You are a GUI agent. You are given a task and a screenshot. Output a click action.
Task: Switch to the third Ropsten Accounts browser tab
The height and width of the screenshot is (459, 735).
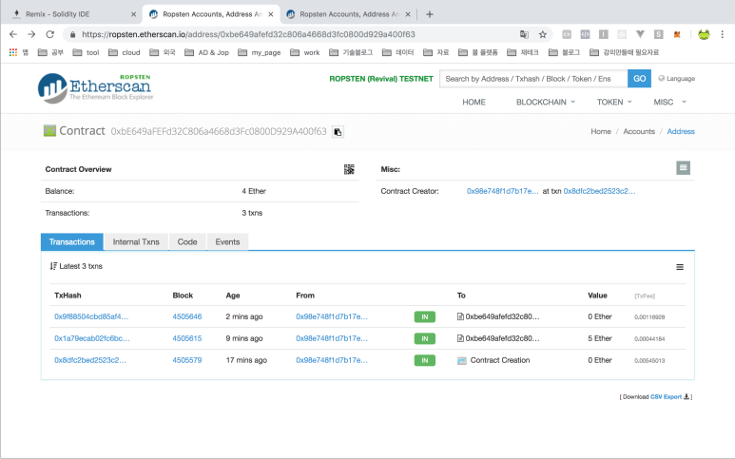(x=347, y=14)
